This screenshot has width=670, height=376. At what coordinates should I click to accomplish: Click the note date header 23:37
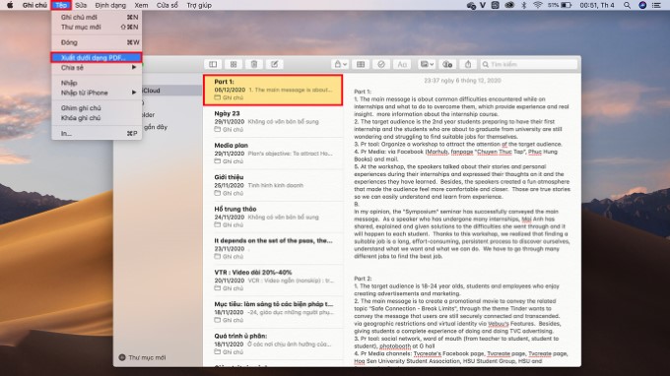(x=462, y=81)
